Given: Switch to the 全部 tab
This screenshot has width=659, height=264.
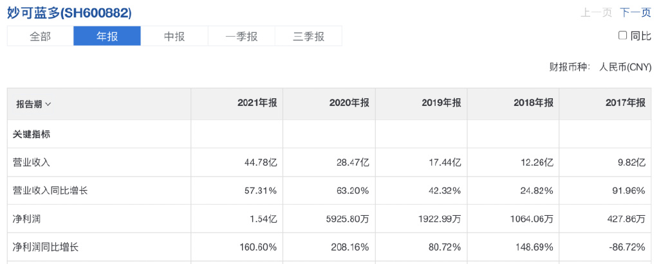Looking at the screenshot, I should click(40, 37).
